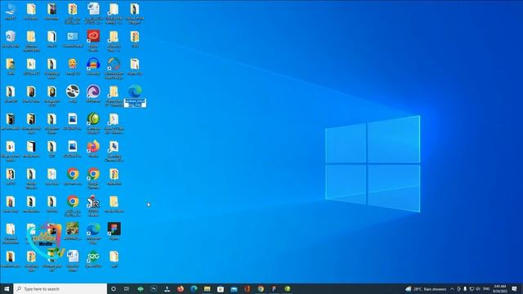Launch the Audacity headphones desktop shortcut
523x294 pixels.
(93, 66)
